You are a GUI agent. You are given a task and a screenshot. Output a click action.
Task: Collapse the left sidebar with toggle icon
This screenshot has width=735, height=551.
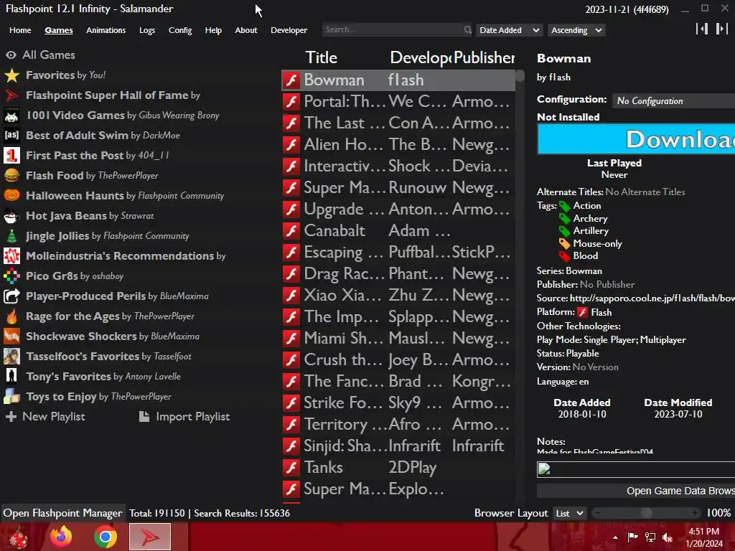702,29
